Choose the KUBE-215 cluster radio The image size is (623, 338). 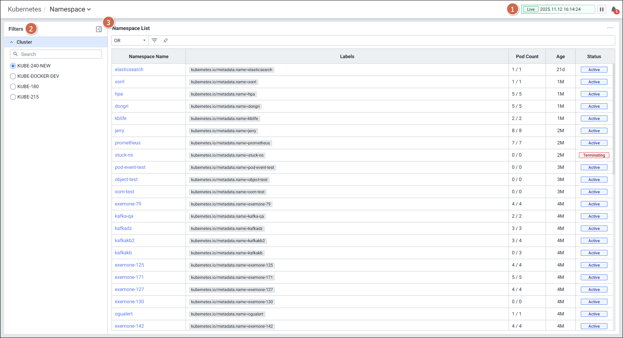click(13, 97)
